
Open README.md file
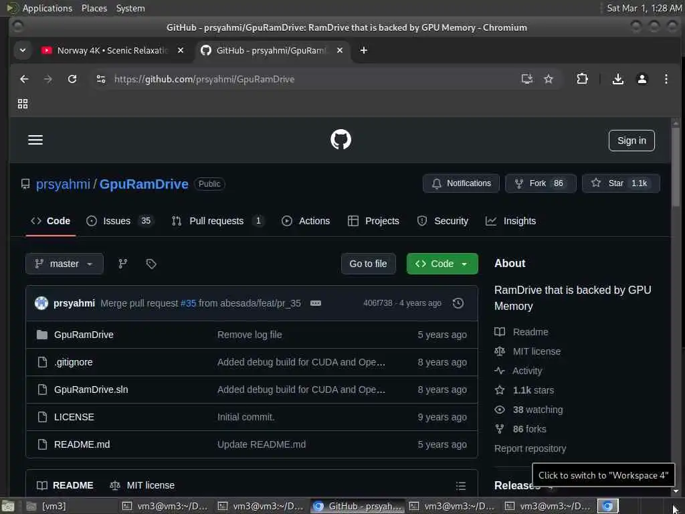(82, 444)
